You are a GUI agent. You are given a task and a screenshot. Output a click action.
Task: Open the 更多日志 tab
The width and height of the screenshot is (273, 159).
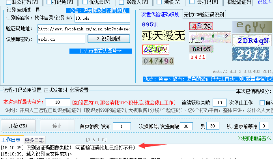[x=34, y=140]
